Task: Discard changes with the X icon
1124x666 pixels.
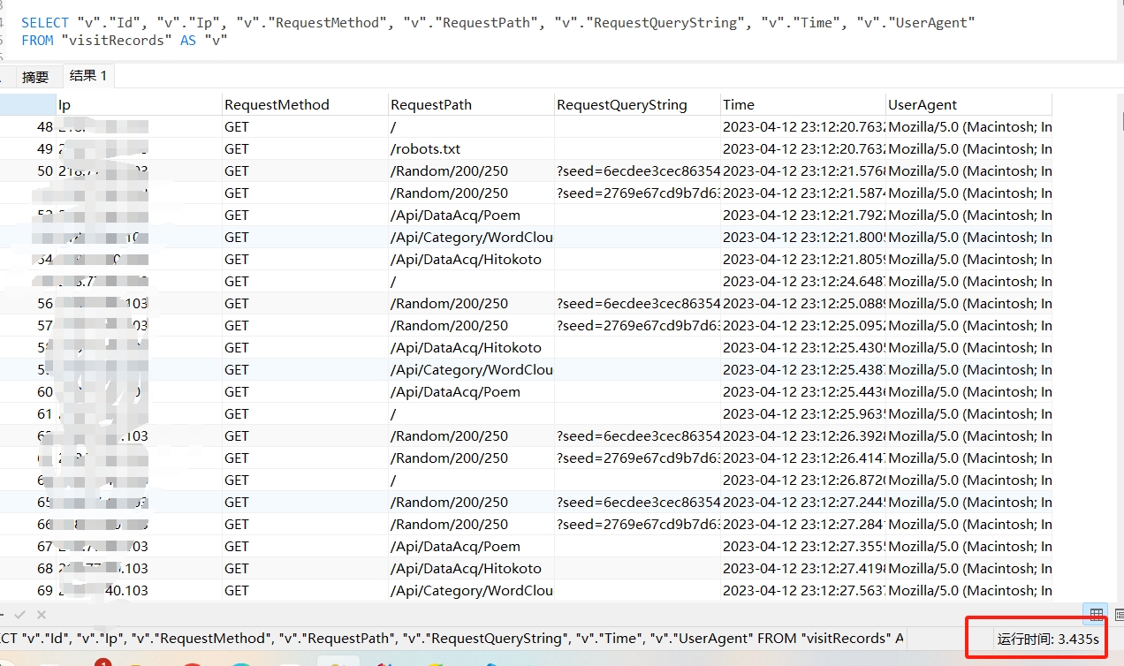Action: [x=42, y=614]
